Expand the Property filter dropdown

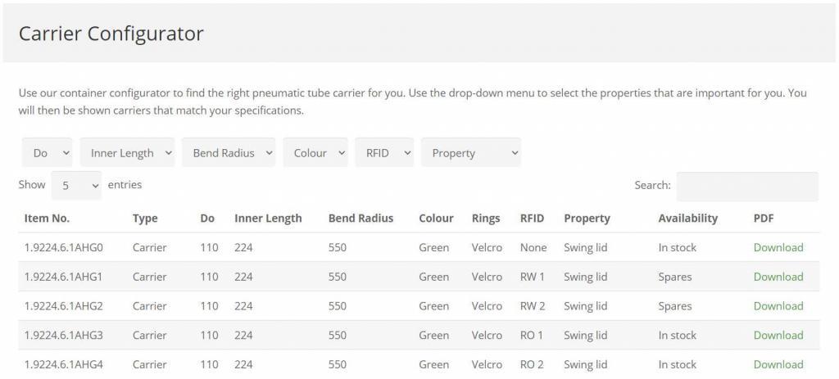(471, 153)
